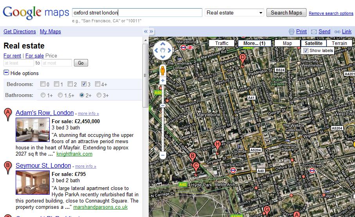Open the More... (1) map layers menu

pos(254,43)
